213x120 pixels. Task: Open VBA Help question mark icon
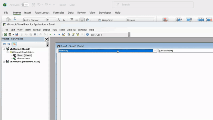[87, 35]
